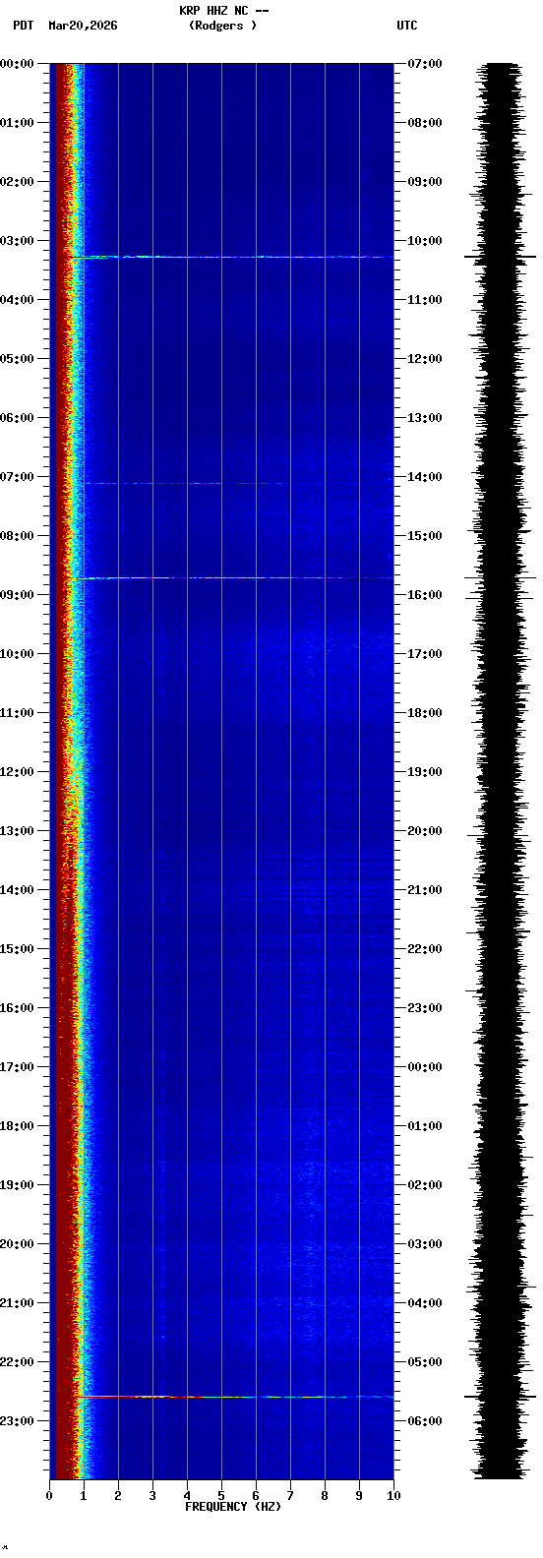Click the '10' frequency axis tick label

point(393,1496)
